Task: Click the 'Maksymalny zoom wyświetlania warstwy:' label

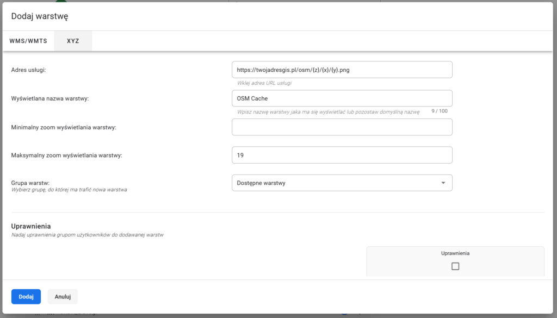Action: [66, 155]
